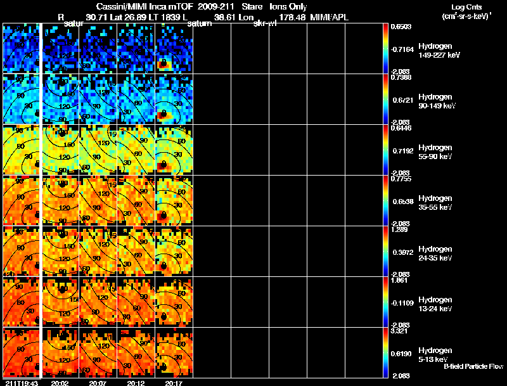Select the 149-227 keV image in the 19:43 column
Viewport: 507px width, 386px height.
click(x=22, y=49)
